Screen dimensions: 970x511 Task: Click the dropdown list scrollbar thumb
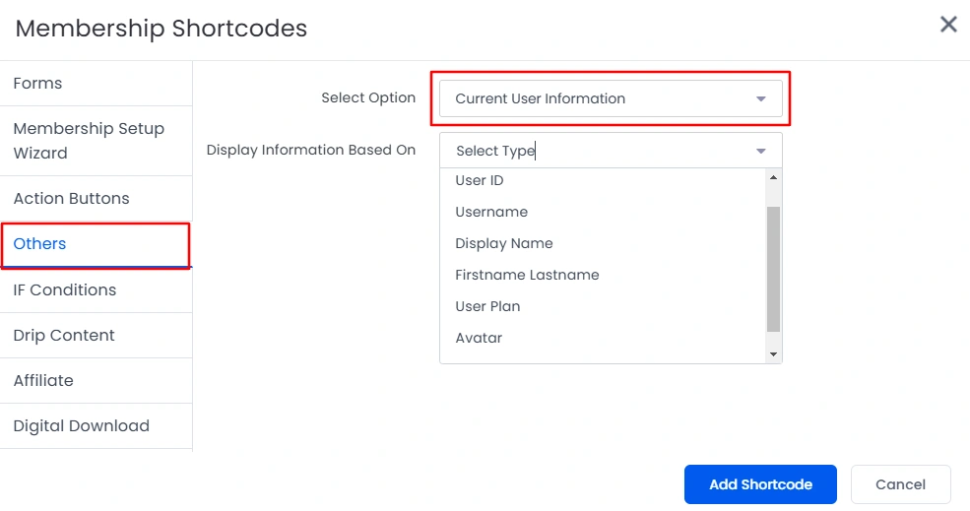(773, 269)
